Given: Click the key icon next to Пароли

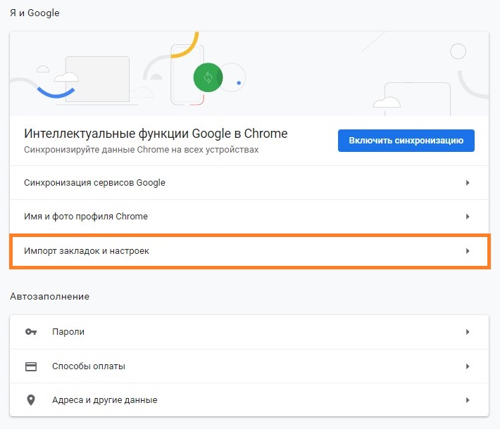Looking at the screenshot, I should (31, 332).
